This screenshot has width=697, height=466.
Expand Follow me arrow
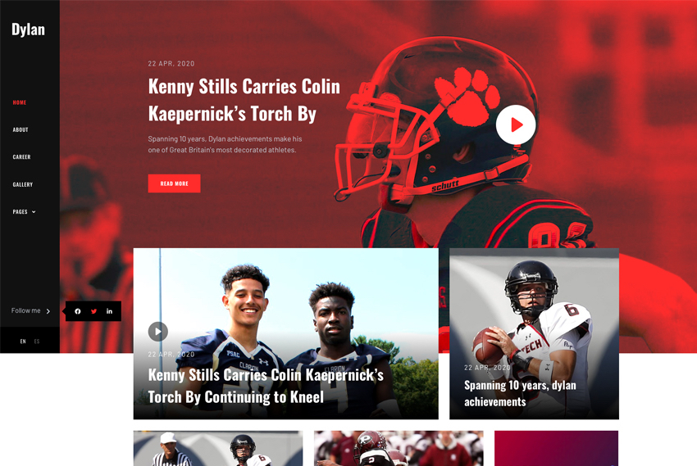tap(48, 311)
